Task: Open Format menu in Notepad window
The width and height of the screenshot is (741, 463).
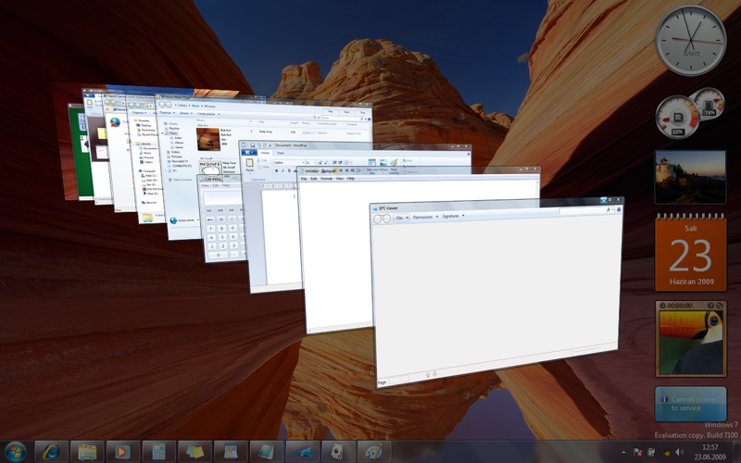Action: [x=327, y=179]
